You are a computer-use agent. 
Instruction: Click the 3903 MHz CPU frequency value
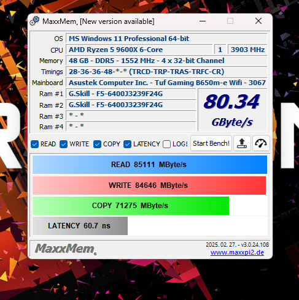pos(247,50)
